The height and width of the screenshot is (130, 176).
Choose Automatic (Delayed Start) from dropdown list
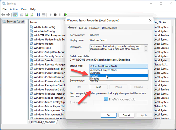(x=119, y=70)
